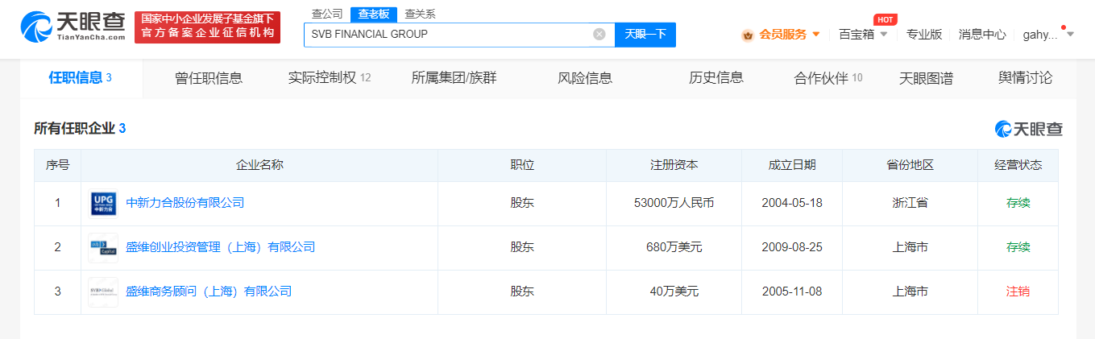The height and width of the screenshot is (339, 1095).
Task: Select the 所属集团/族群 tab
Action: [x=454, y=78]
